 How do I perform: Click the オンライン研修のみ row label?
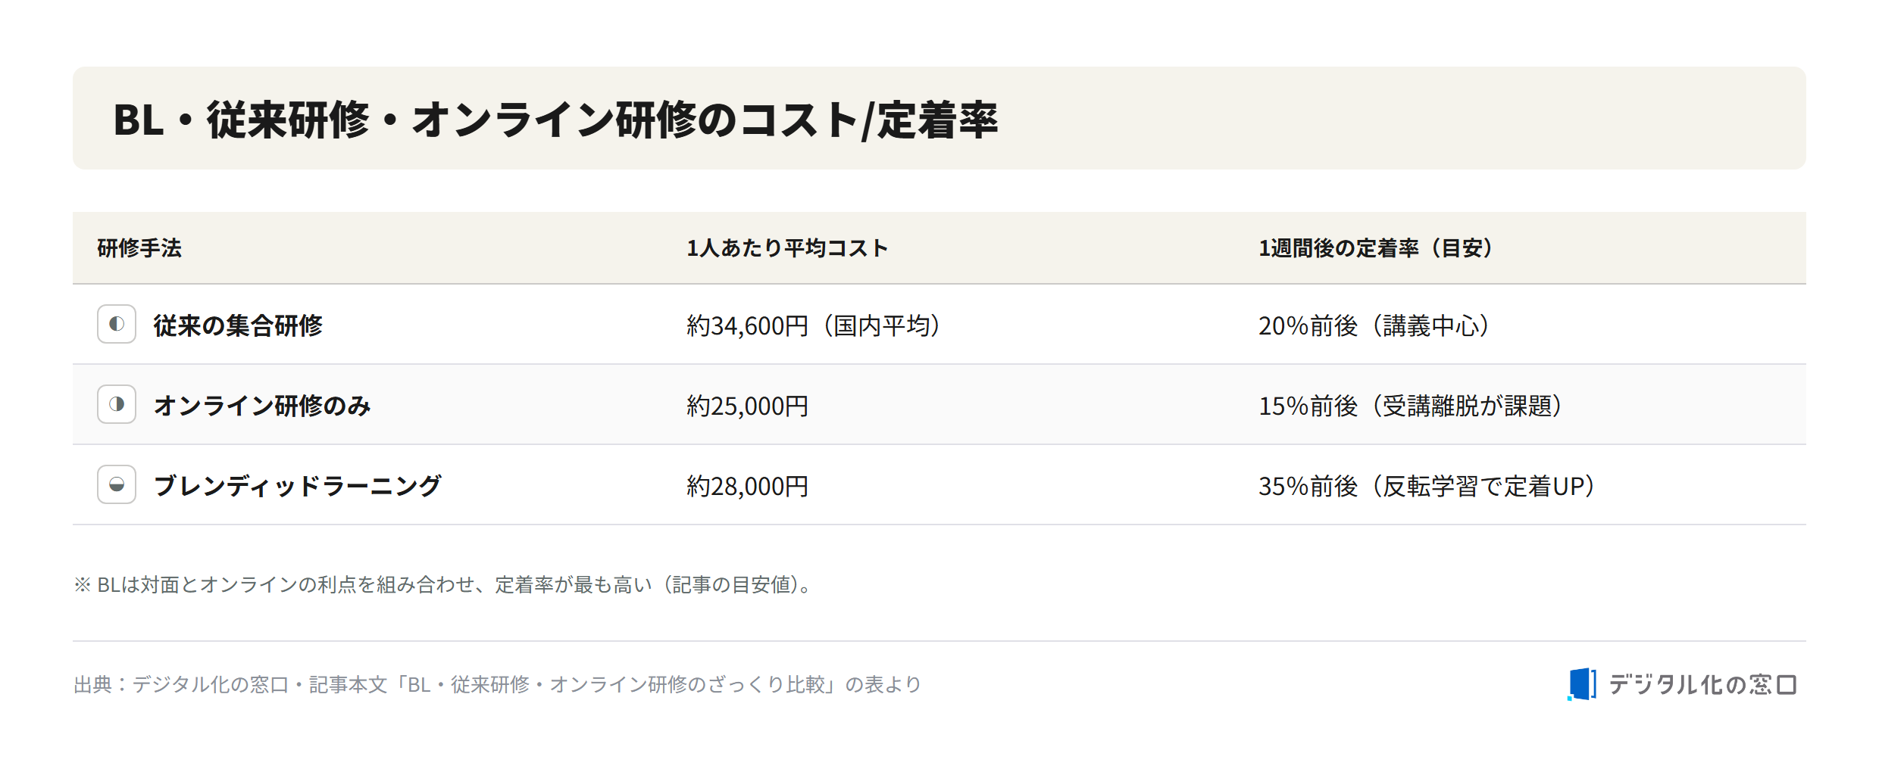[x=262, y=406]
